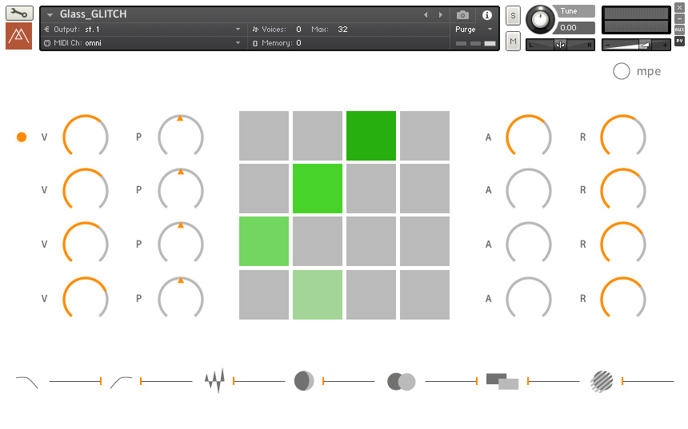Click the glitch waveform effect icon
Image resolution: width=688 pixels, height=429 pixels.
click(x=214, y=381)
